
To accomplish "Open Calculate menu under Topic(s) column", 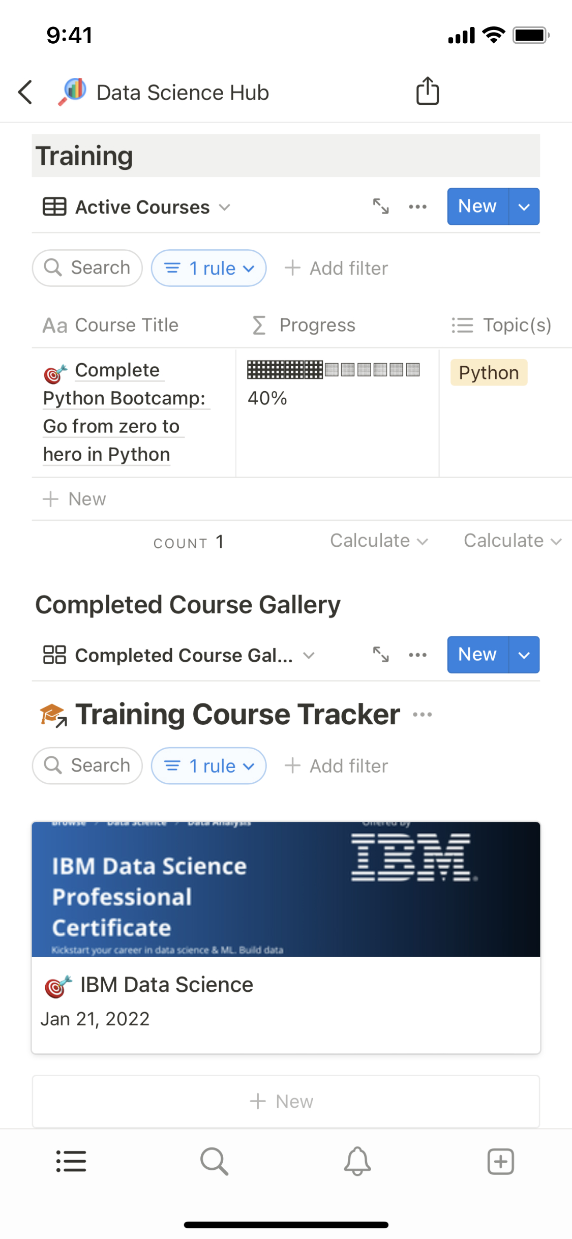I will point(512,541).
